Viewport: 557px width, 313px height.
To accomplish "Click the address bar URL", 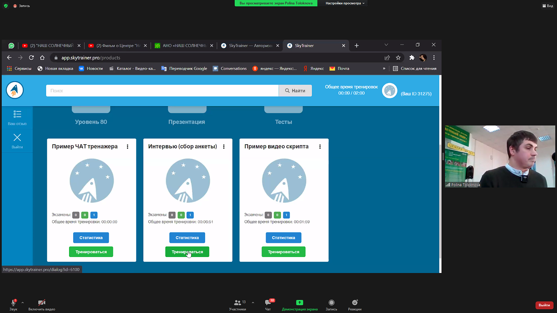I will point(91,58).
